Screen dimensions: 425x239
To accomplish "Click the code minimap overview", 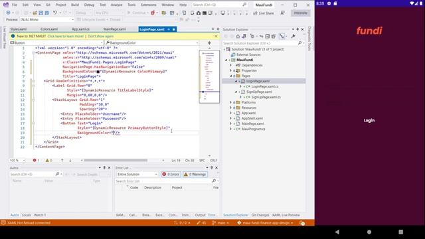I will pyautogui.click(x=209, y=76).
